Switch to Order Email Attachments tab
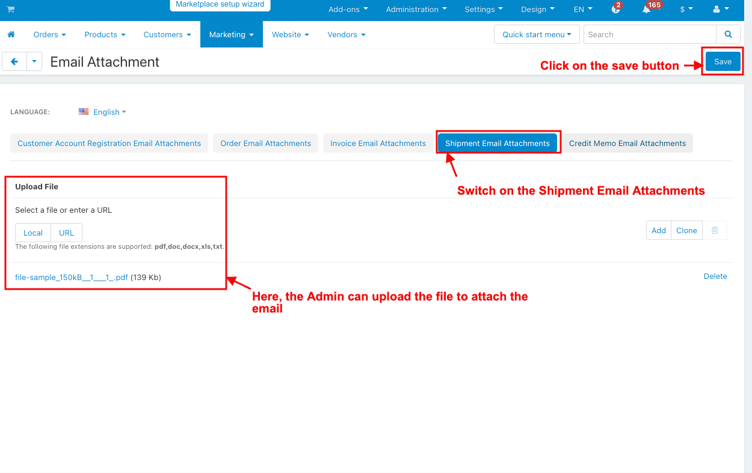This screenshot has height=473, width=752. [x=265, y=143]
